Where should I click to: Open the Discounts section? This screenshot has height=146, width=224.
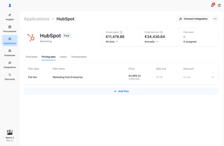[x=10, y=77]
